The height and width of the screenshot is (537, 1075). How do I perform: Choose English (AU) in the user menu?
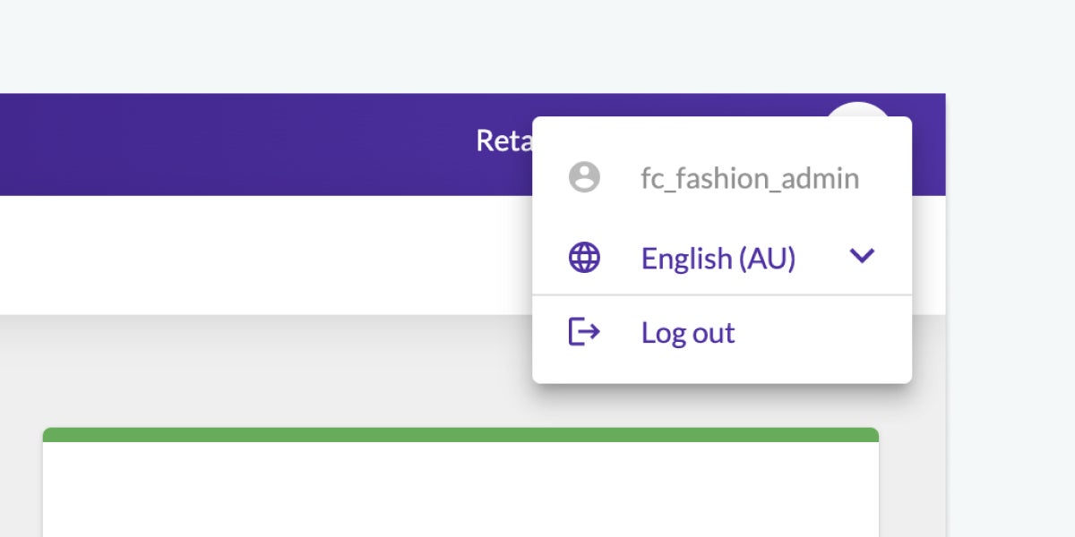point(718,258)
